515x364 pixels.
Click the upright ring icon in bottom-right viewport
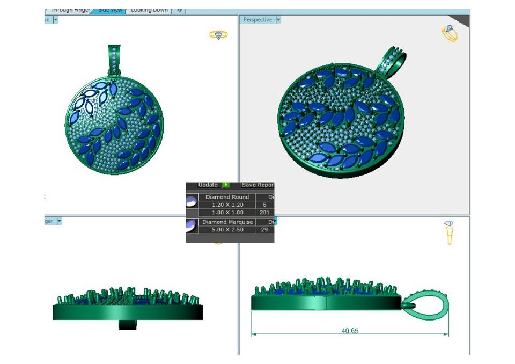pyautogui.click(x=449, y=232)
